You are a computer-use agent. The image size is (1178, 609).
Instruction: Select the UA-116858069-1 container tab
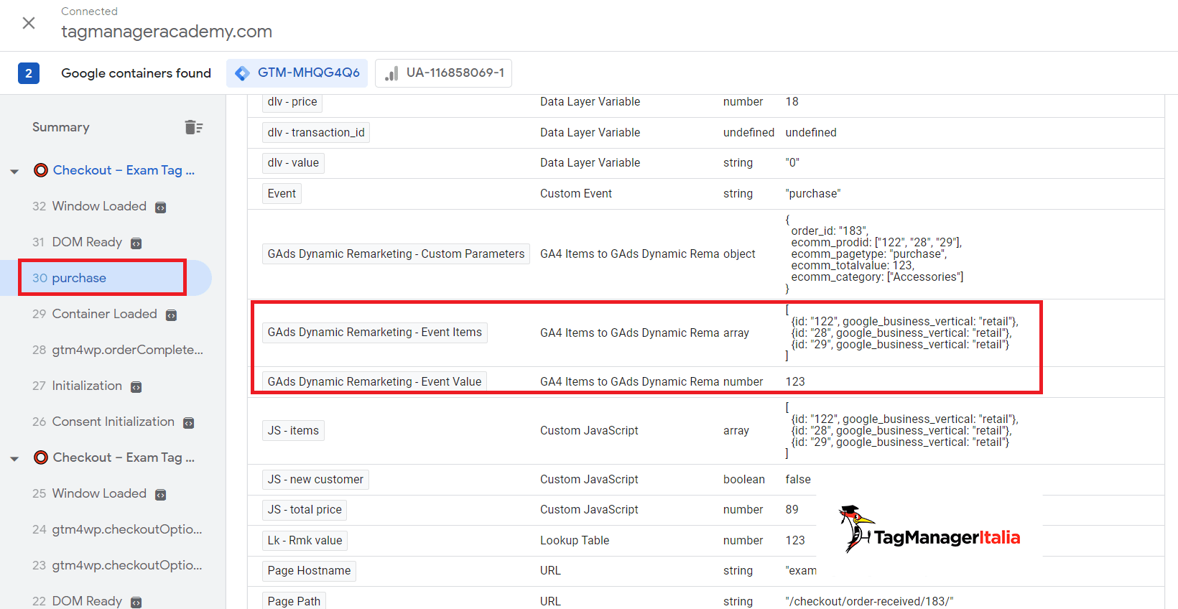[x=443, y=73]
